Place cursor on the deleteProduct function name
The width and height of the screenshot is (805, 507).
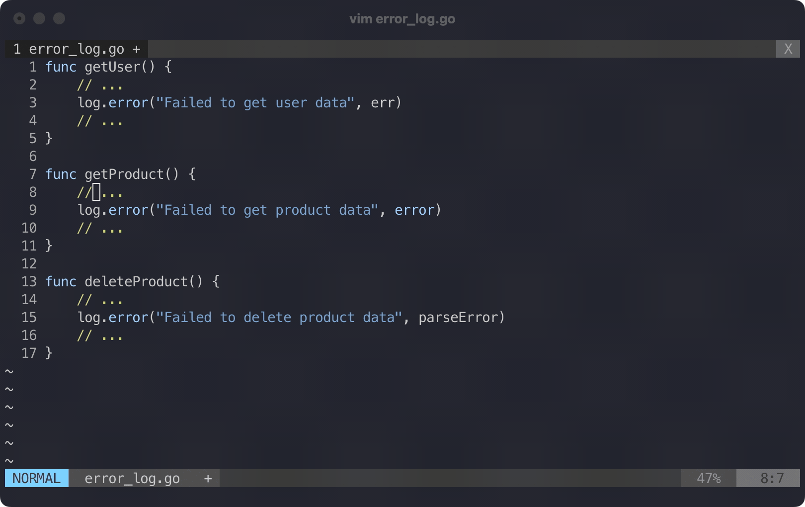click(136, 281)
